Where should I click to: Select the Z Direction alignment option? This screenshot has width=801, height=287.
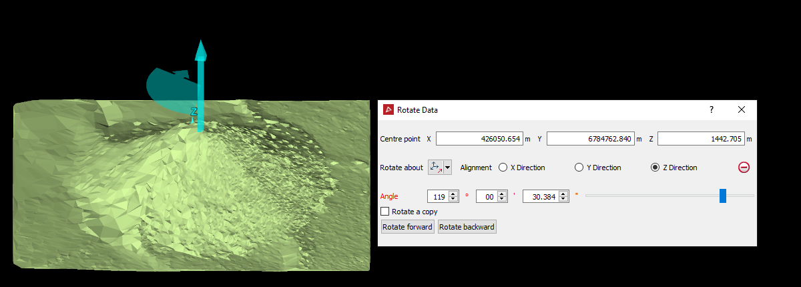pyautogui.click(x=674, y=168)
